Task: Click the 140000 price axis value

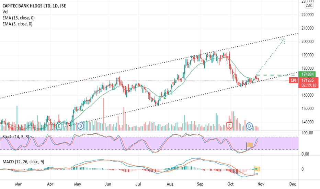Action: tap(308, 122)
